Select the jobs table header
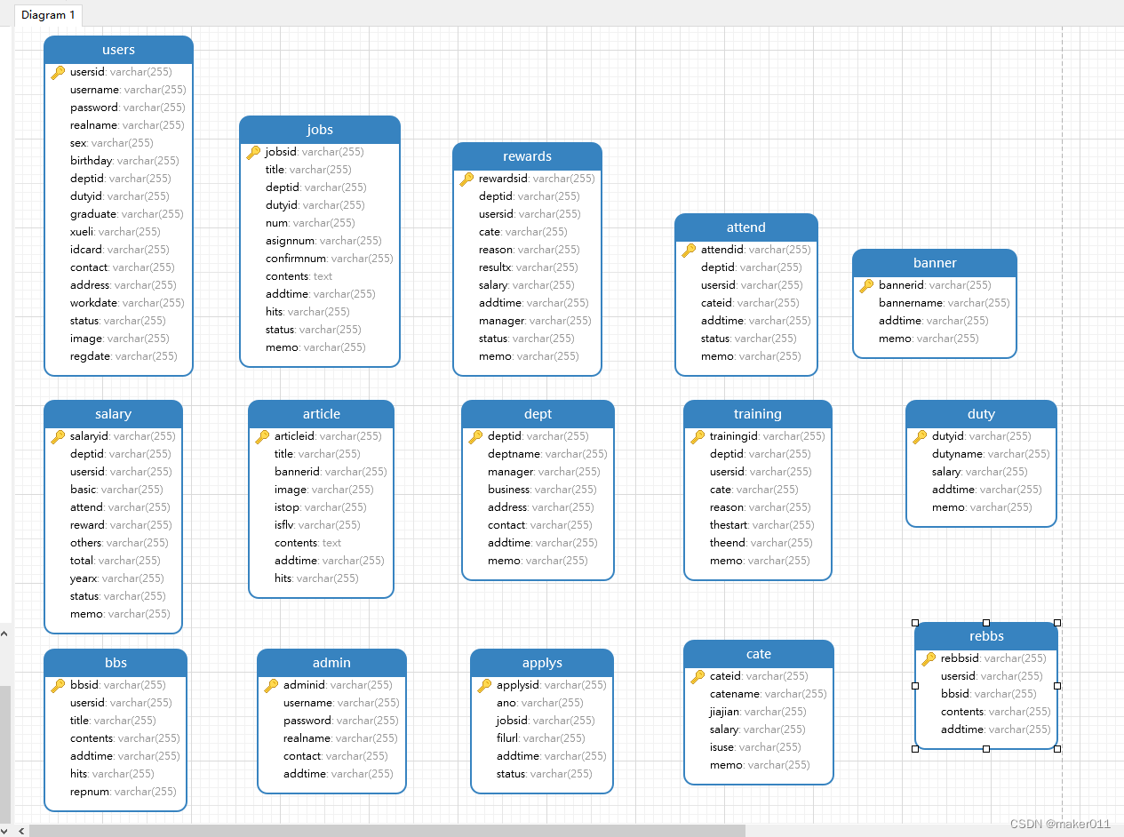This screenshot has height=837, width=1124. (x=320, y=130)
